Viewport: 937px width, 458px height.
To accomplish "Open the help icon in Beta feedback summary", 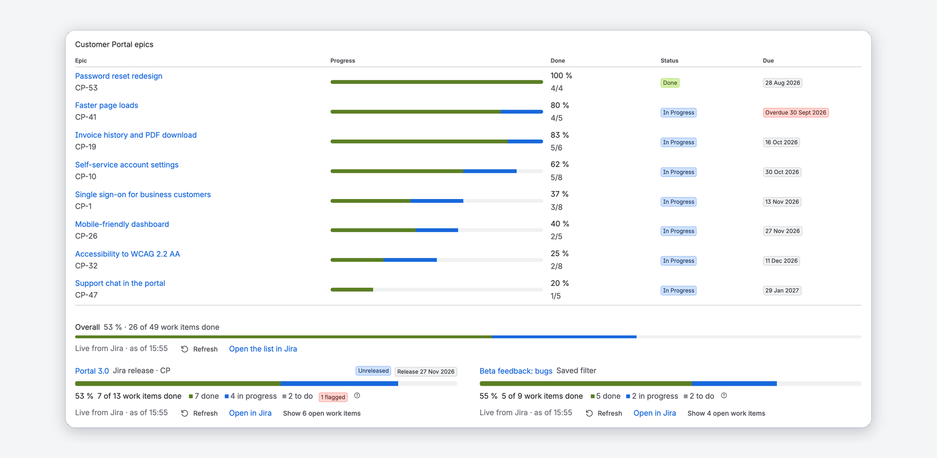I will 724,396.
